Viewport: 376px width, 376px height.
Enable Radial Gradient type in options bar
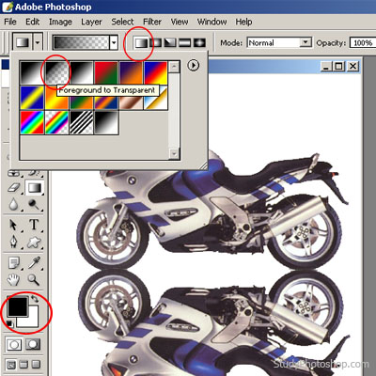tap(156, 42)
